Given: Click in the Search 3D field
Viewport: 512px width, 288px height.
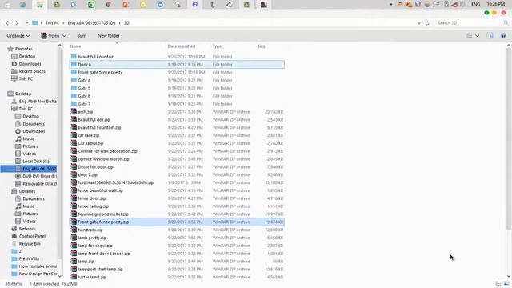Looking at the screenshot, I should coord(469,23).
